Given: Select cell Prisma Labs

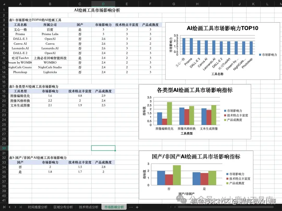Looking at the screenshot, I should click(50, 34).
